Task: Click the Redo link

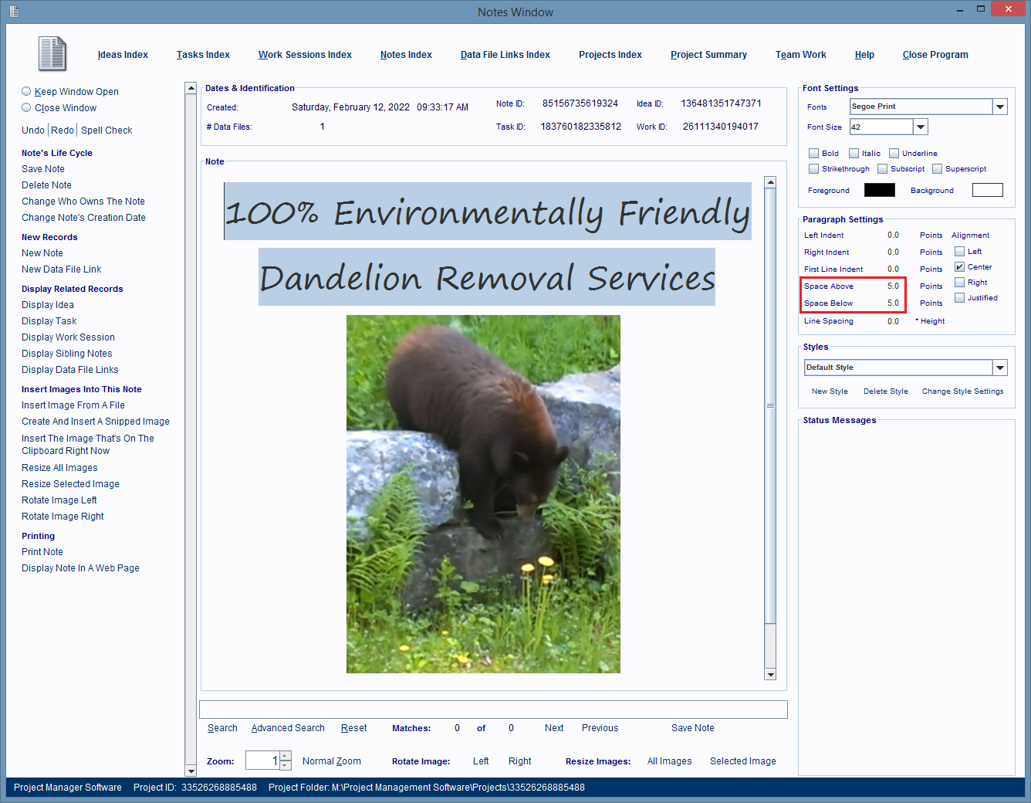Action: pyautogui.click(x=63, y=130)
